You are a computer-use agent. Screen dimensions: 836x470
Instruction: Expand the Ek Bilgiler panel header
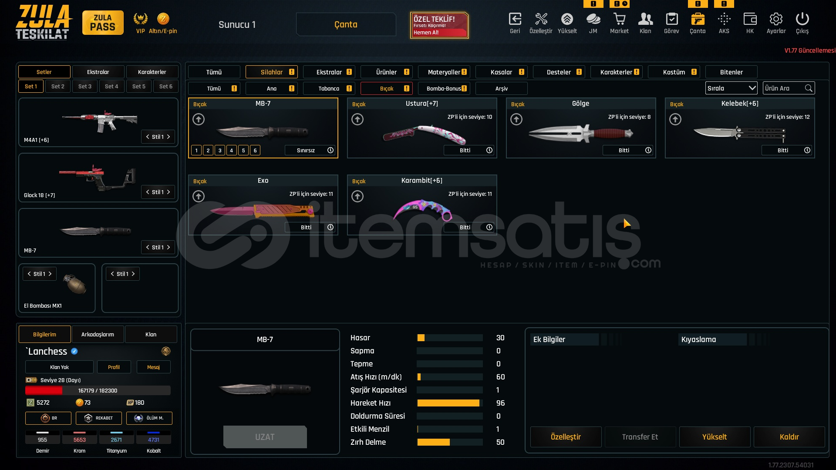(x=565, y=339)
